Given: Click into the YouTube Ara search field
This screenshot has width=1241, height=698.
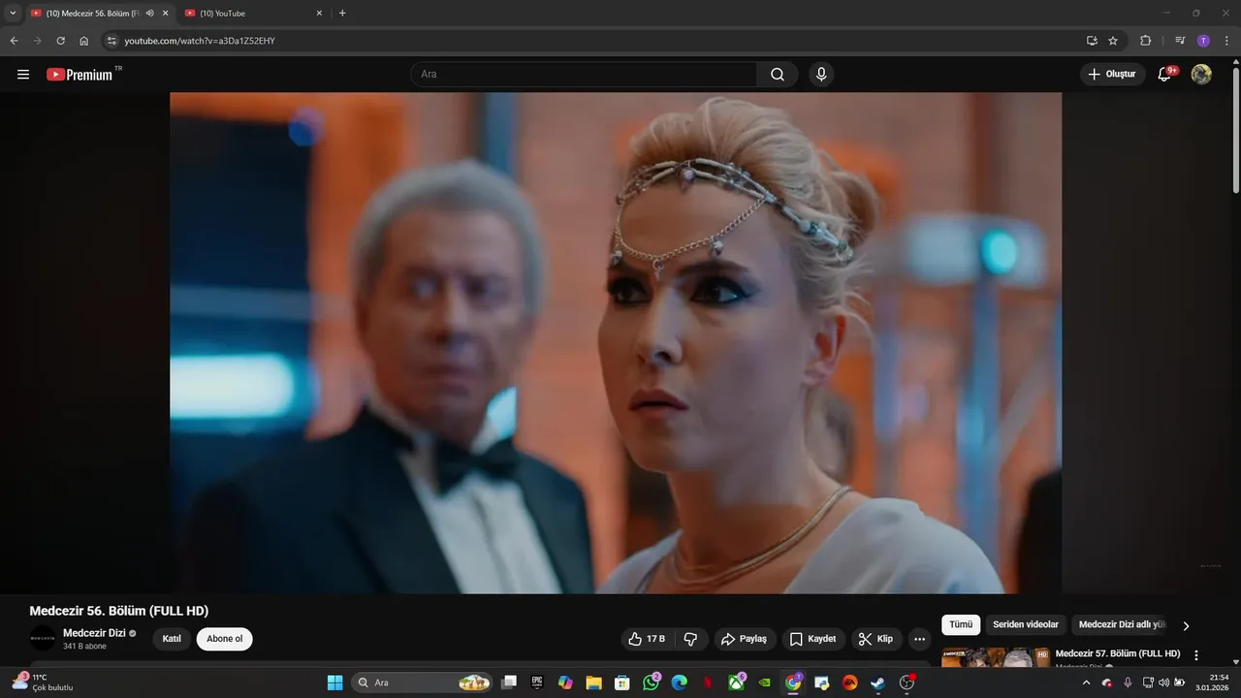Looking at the screenshot, I should [585, 75].
